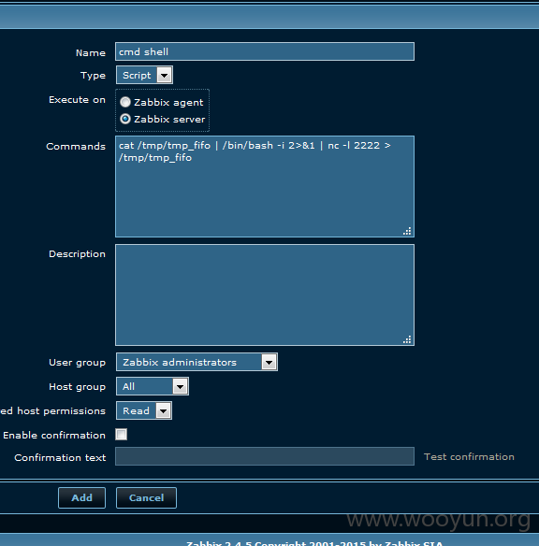The image size is (539, 546).
Task: Click the Cancel button
Action: (x=146, y=497)
